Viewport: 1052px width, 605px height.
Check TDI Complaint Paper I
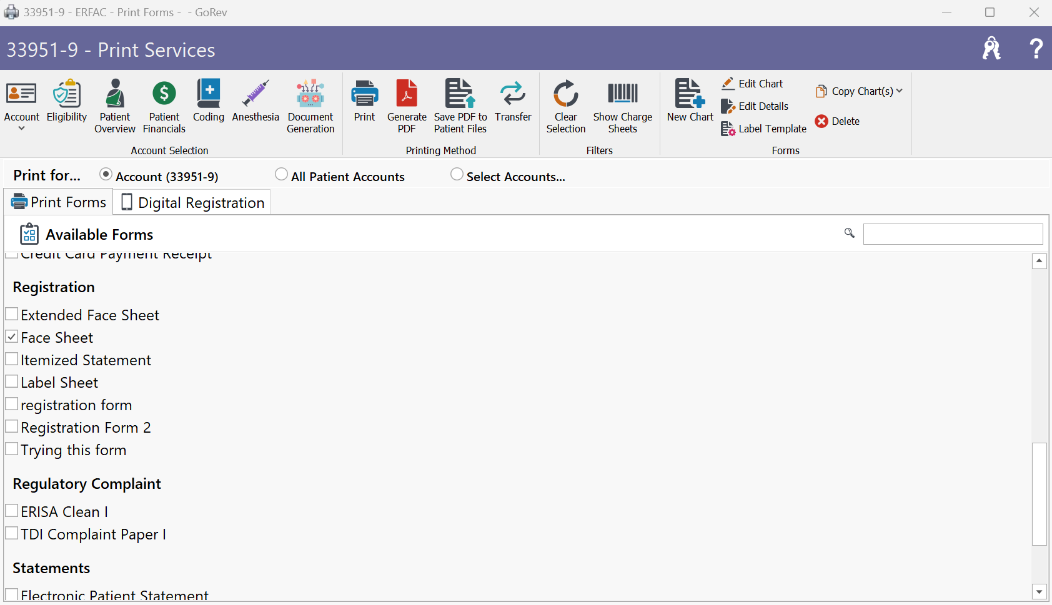click(x=11, y=533)
